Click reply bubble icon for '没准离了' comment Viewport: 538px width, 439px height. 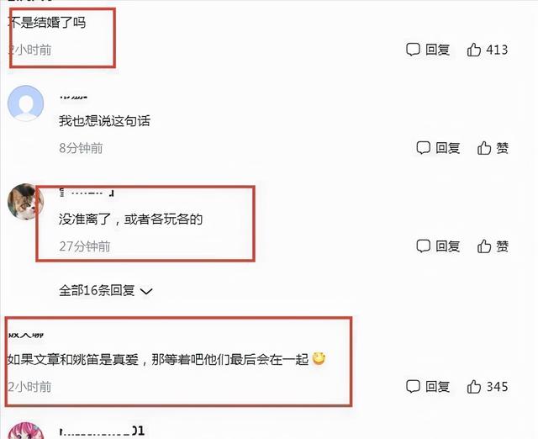[423, 246]
